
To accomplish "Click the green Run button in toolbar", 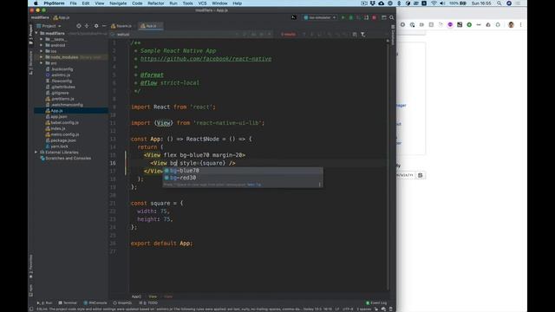I will click(343, 17).
